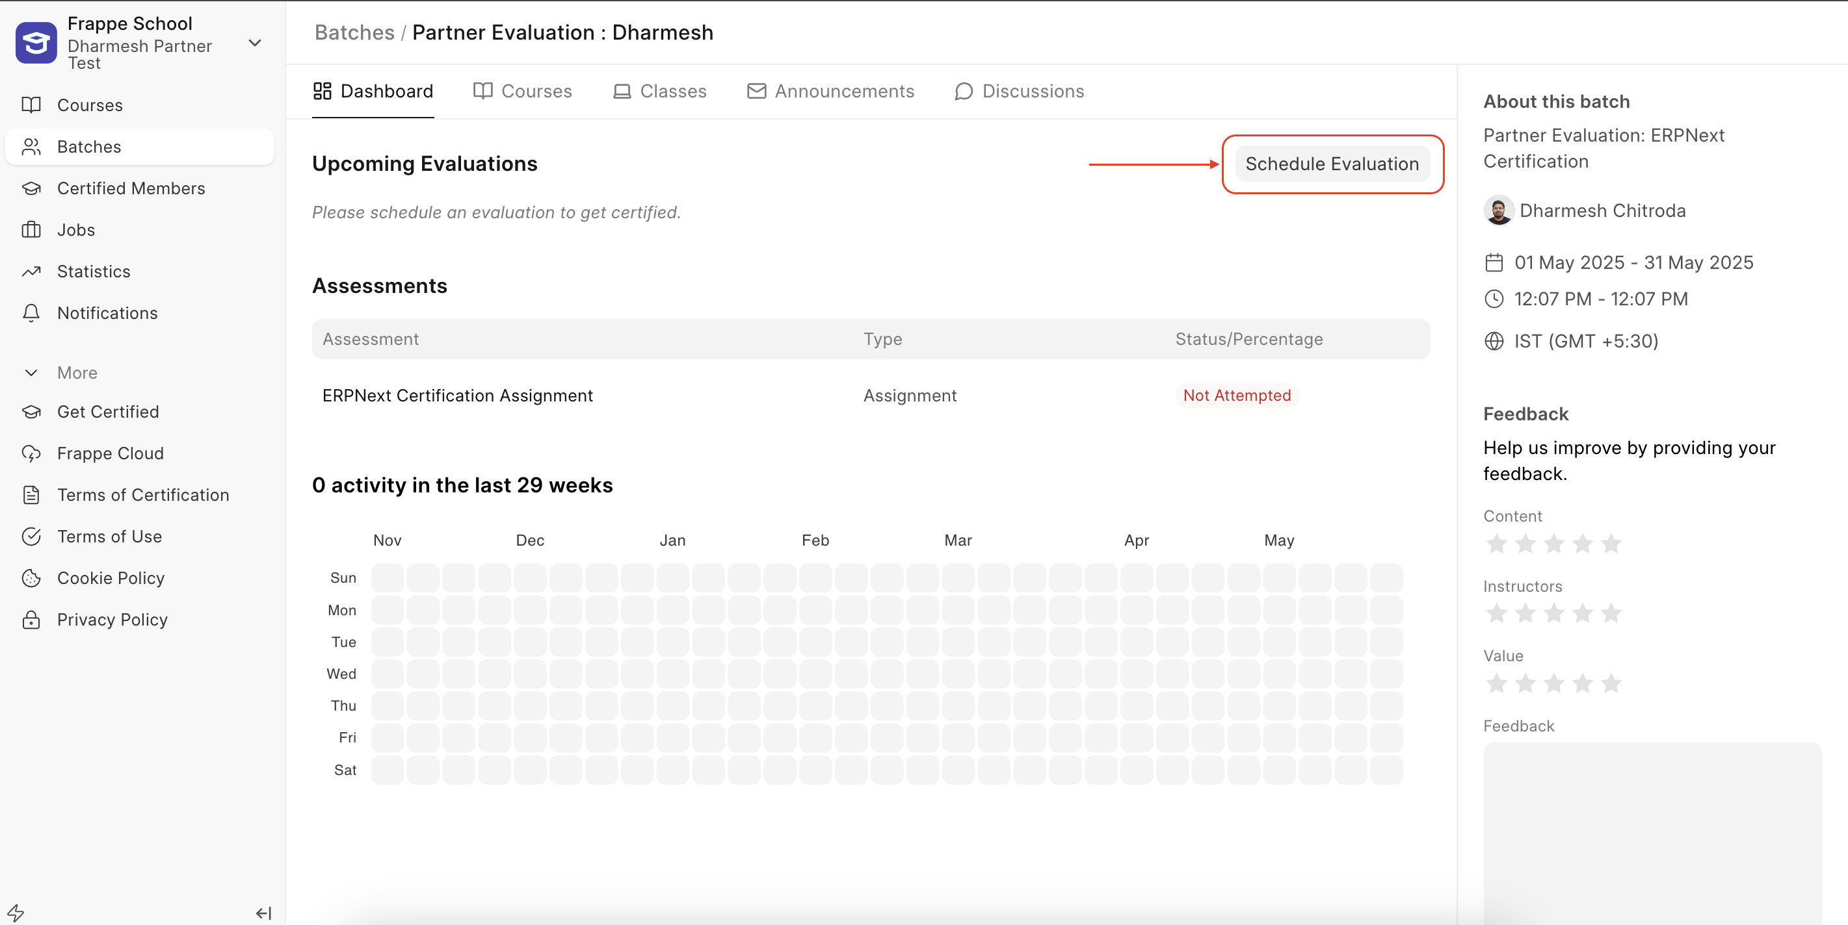The image size is (1848, 925).
Task: Open Notifications from the sidebar
Action: pos(140,313)
